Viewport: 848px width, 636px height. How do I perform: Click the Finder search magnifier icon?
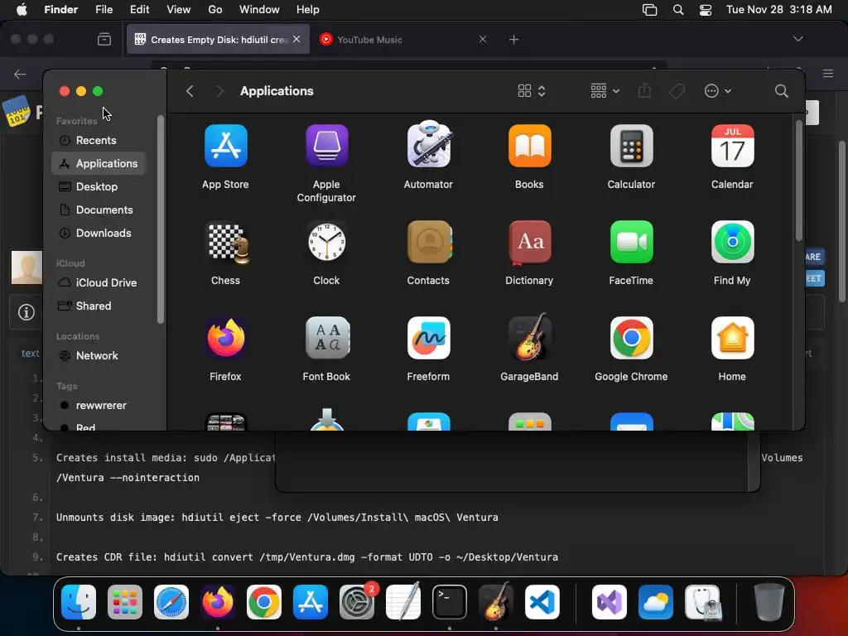781,91
